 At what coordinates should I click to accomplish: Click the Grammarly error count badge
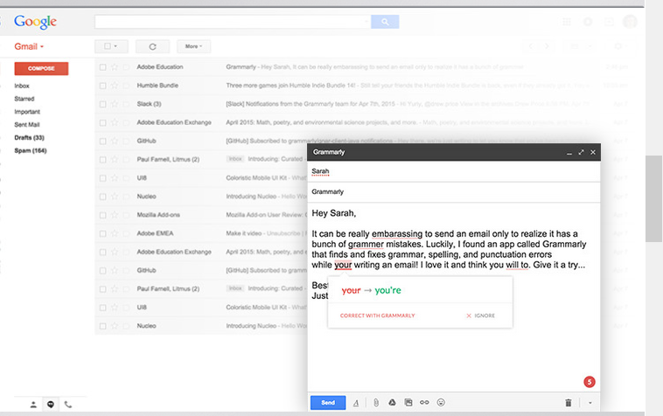click(x=589, y=382)
